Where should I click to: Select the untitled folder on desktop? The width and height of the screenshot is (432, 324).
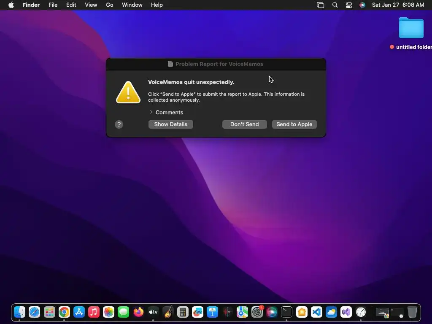411,28
